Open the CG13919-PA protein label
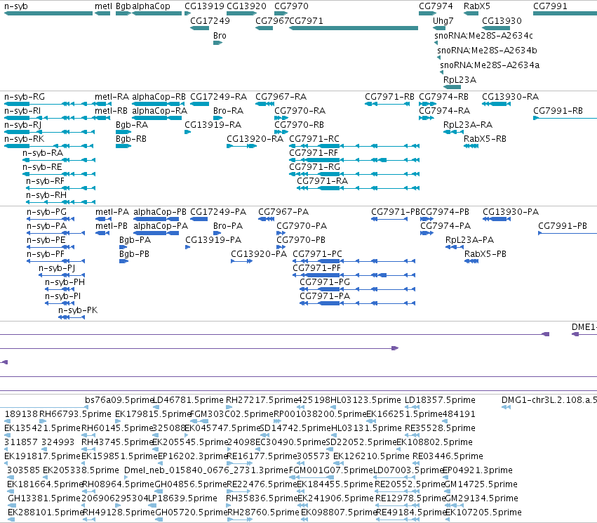 tap(213, 240)
